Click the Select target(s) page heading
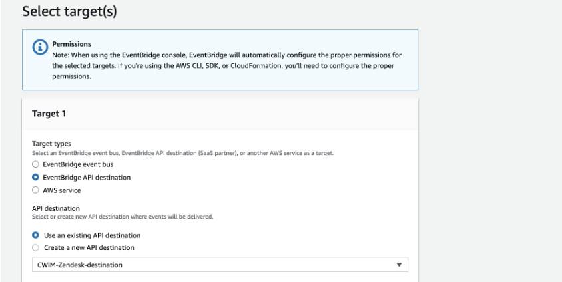The image size is (562, 282). [x=70, y=11]
